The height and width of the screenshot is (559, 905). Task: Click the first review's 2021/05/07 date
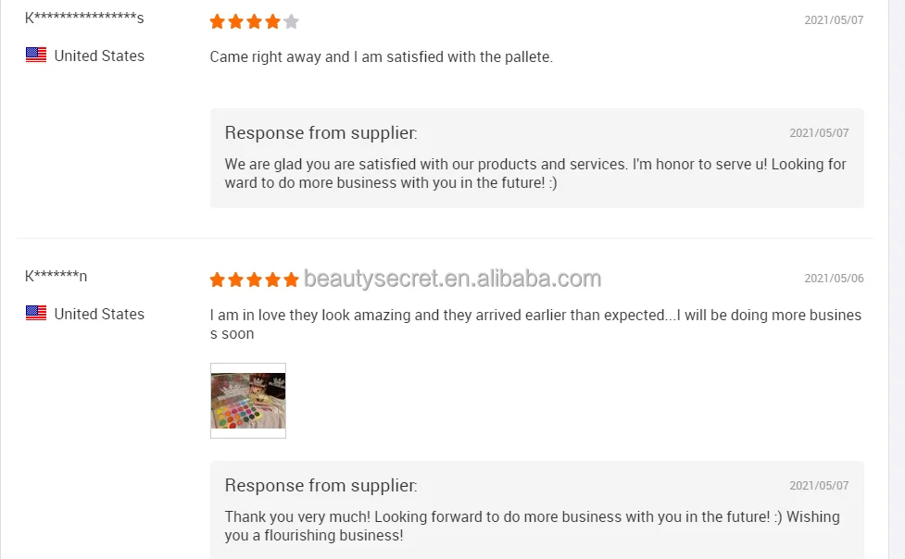pyautogui.click(x=834, y=19)
